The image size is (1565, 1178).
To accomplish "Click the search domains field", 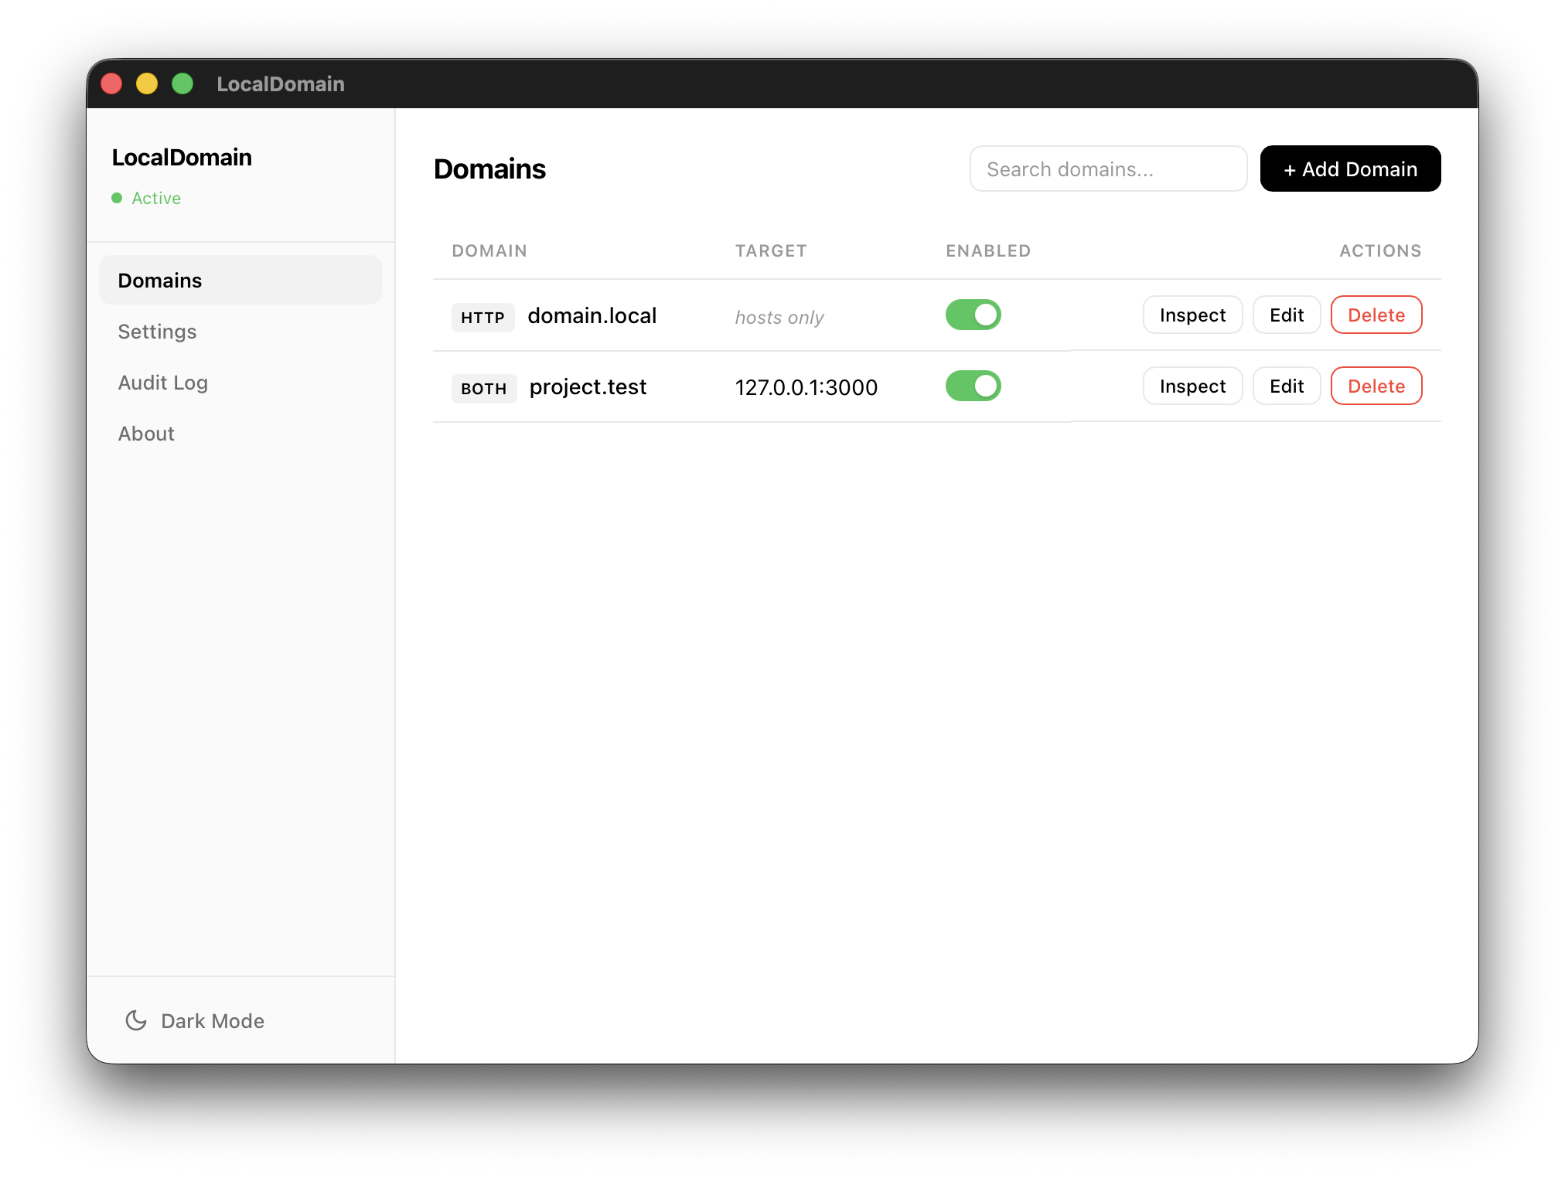I will pyautogui.click(x=1108, y=169).
